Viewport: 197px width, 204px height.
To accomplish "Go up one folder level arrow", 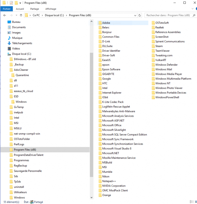I will [x=21, y=15].
